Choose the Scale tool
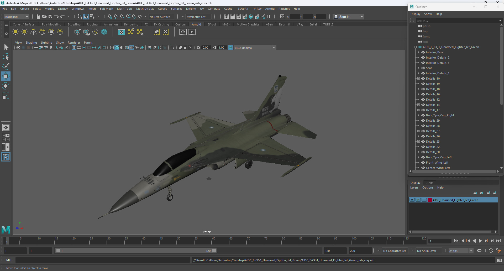 [x=6, y=96]
